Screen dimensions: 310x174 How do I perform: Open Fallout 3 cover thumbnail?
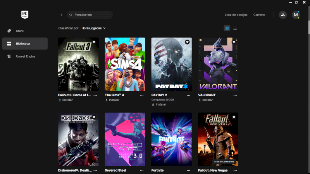pos(78,64)
